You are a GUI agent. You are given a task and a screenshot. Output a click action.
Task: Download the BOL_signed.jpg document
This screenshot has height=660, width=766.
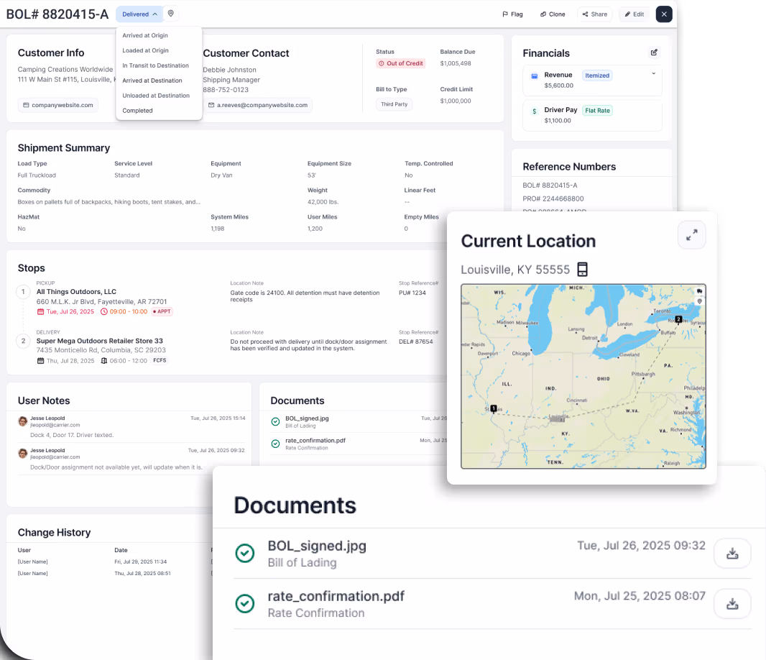732,553
